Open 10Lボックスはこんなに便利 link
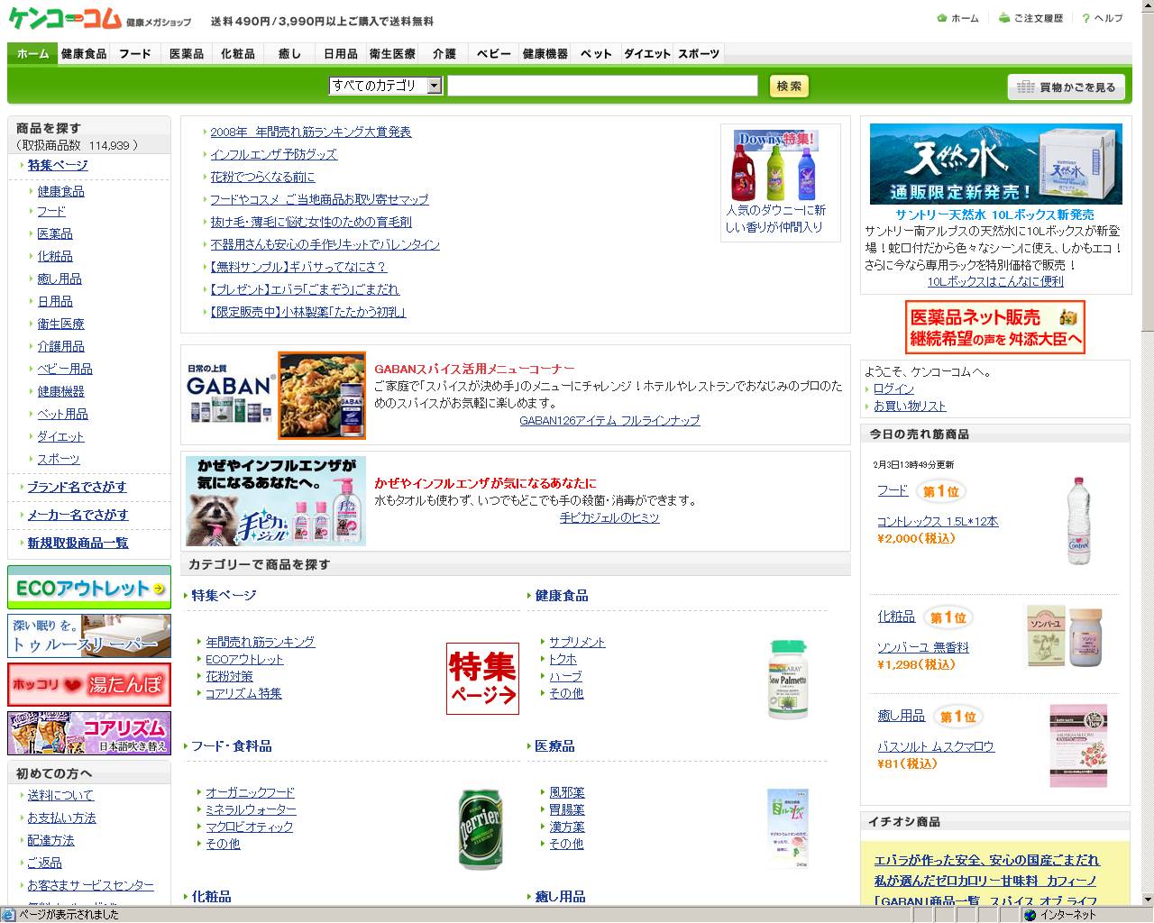This screenshot has width=1154, height=923. [x=995, y=281]
